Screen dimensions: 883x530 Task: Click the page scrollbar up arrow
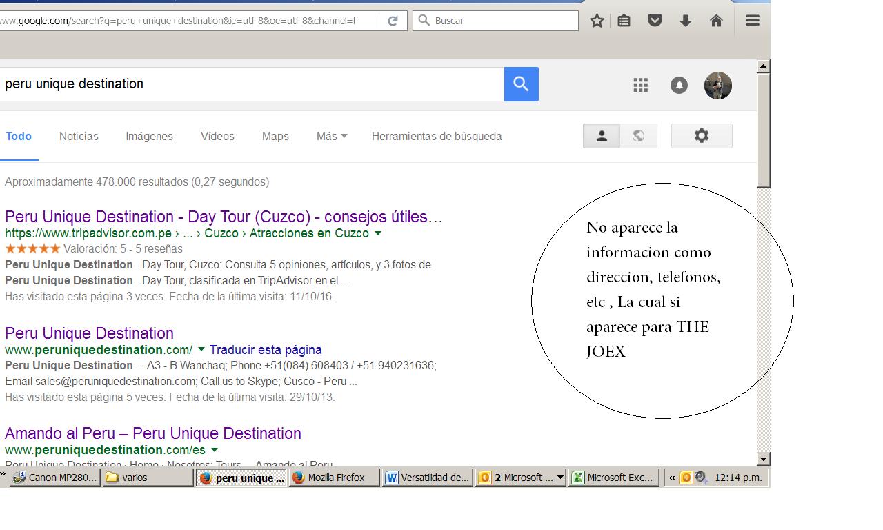(763, 66)
